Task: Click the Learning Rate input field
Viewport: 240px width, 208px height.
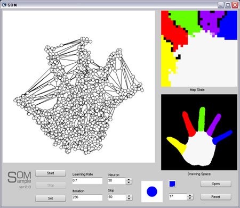Action: click(87, 180)
